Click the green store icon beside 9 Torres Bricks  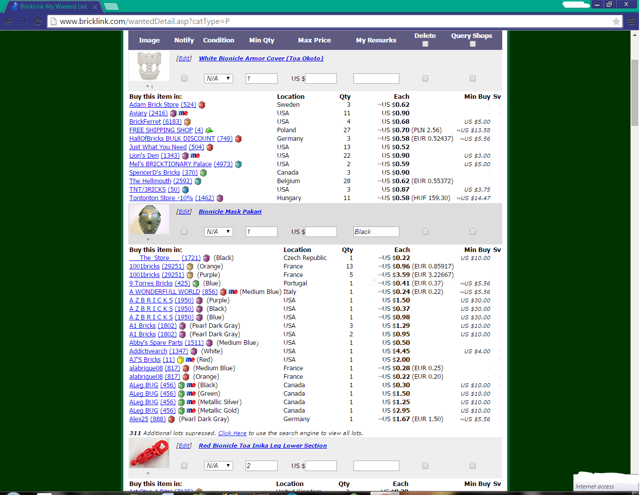pos(196,283)
